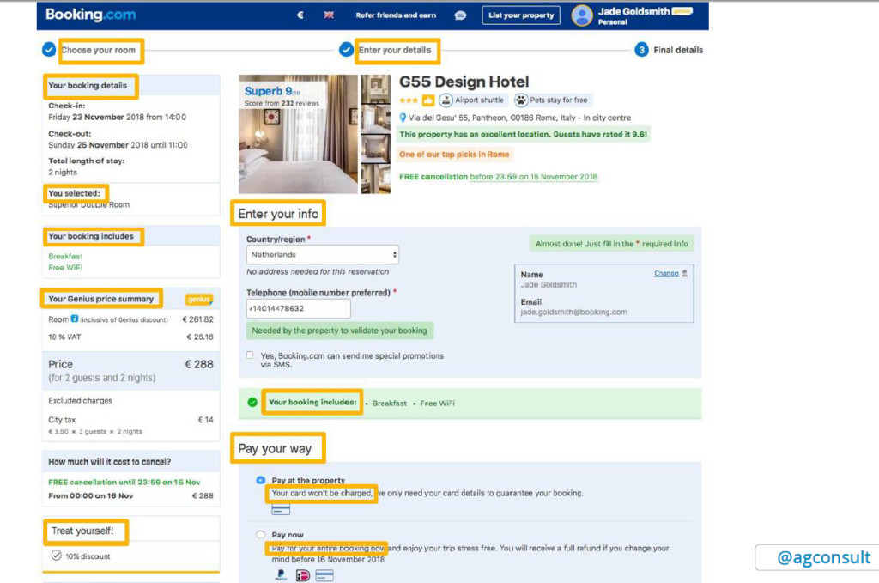
Task: Click the genius tag in the price summary
Action: pos(199,300)
